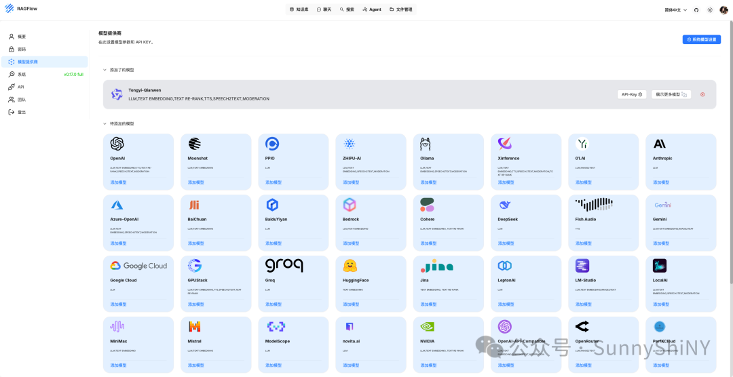
Task: Click the GPUStack logo icon
Action: pos(195,266)
